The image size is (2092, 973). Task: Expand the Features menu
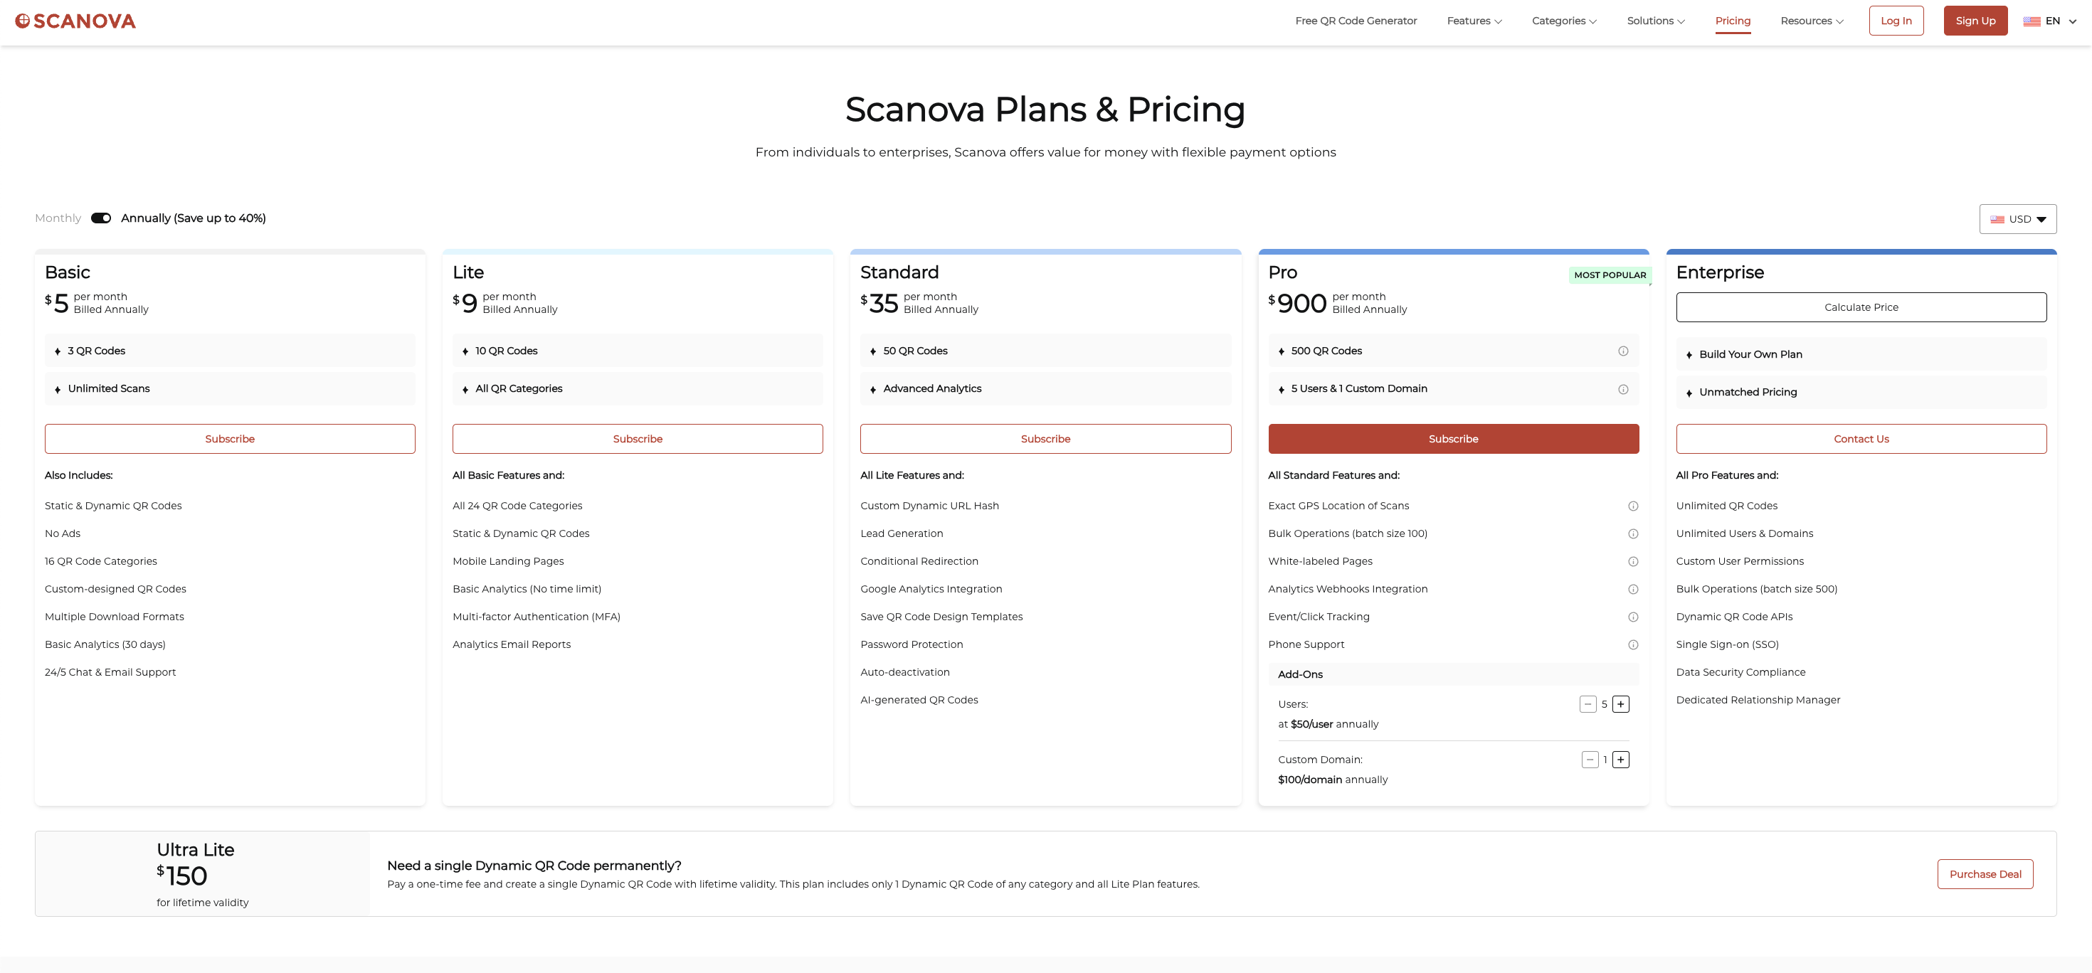1473,21
